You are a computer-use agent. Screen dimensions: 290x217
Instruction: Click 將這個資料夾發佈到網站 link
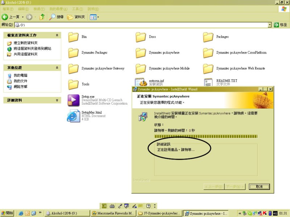click(32, 49)
